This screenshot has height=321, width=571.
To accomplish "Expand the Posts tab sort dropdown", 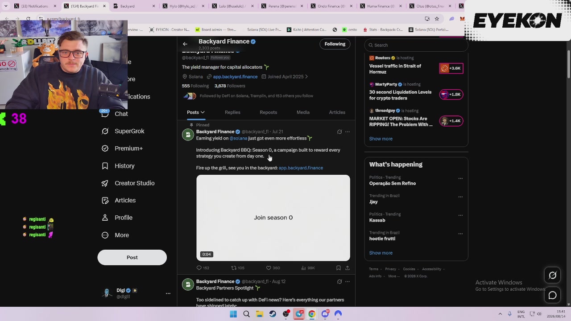I will tap(202, 112).
